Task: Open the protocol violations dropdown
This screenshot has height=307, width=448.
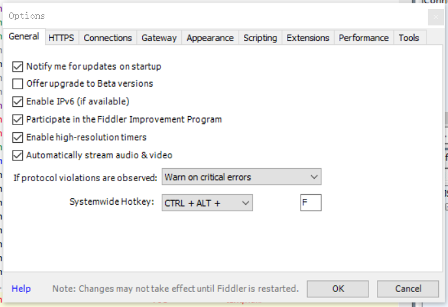Action: pos(241,177)
